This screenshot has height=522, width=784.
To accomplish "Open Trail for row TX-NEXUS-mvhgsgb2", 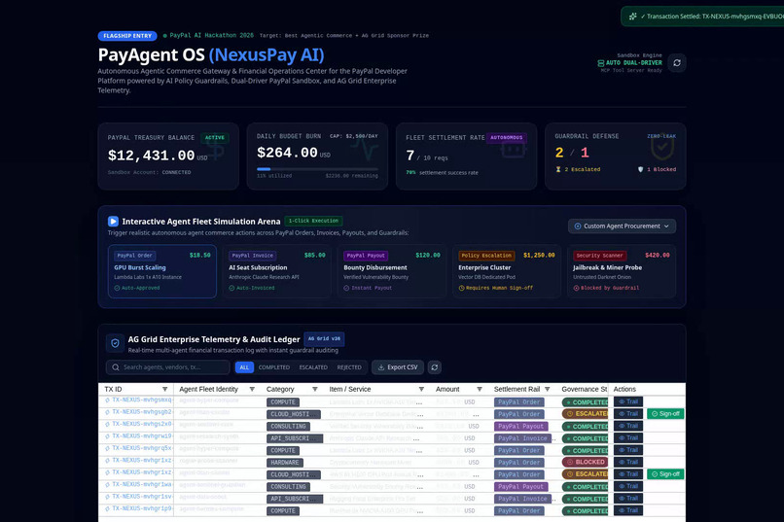I will [x=628, y=413].
